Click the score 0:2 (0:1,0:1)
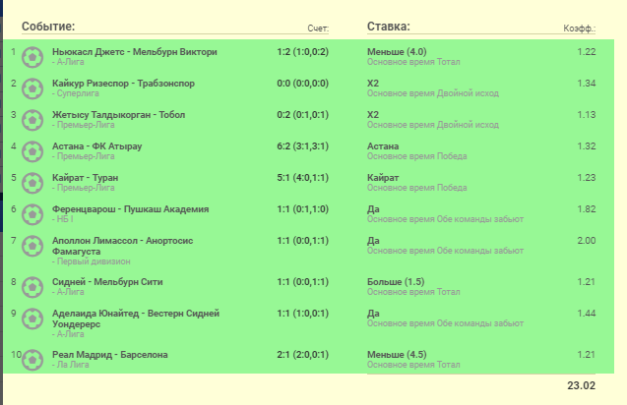The image size is (627, 405). point(303,115)
